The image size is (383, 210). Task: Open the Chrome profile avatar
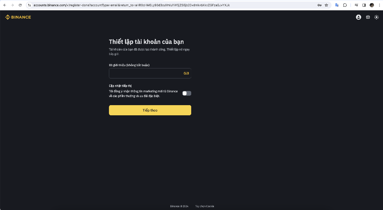372,5
